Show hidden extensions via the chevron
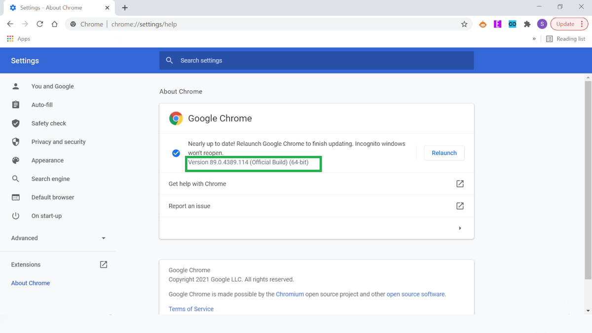 click(x=533, y=38)
